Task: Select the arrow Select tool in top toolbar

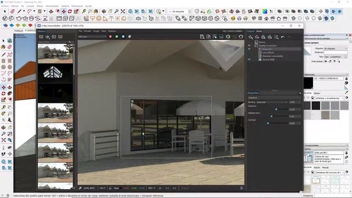Action: pos(5,11)
